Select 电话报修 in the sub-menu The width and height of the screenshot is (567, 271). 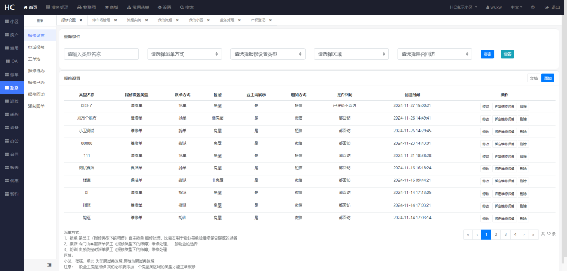[36, 47]
